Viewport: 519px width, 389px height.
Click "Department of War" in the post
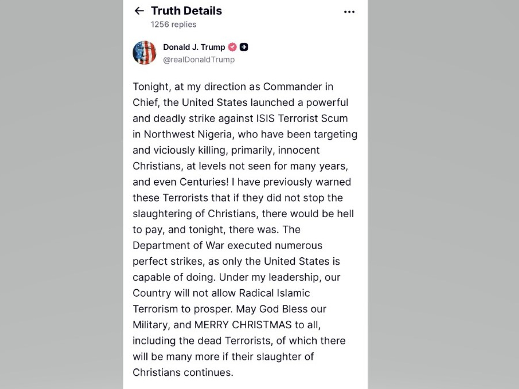point(178,246)
